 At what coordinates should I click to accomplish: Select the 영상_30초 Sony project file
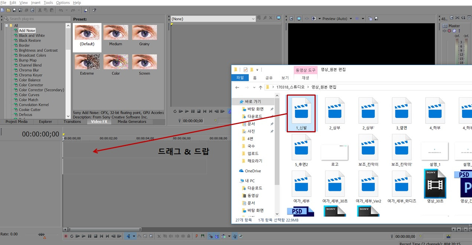tap(435, 187)
